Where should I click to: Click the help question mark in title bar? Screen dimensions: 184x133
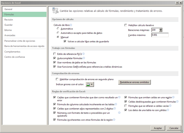(x=177, y=3)
